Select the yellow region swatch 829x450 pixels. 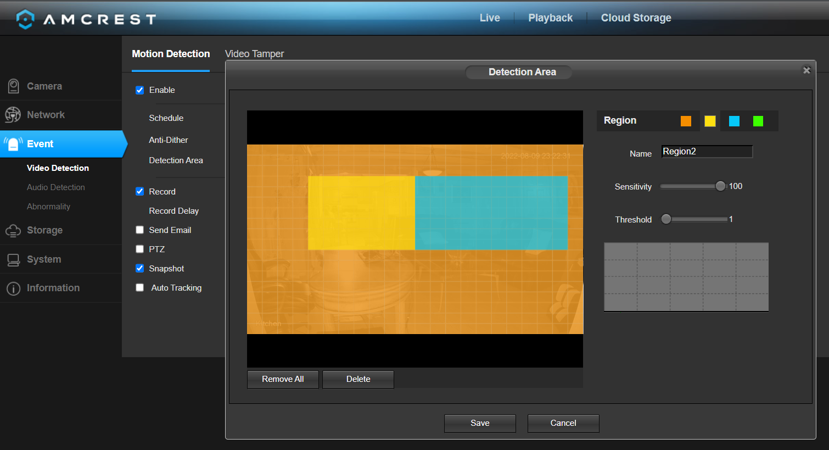[710, 121]
